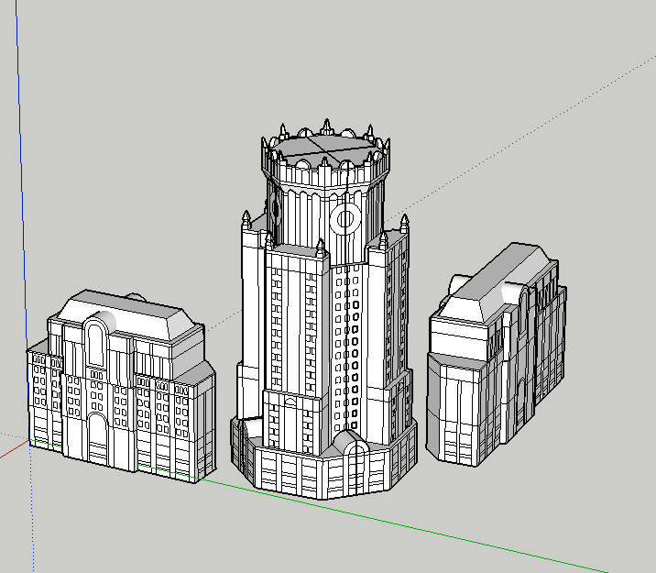
Task: Click the spire on the tower's far right
Action: (403, 224)
